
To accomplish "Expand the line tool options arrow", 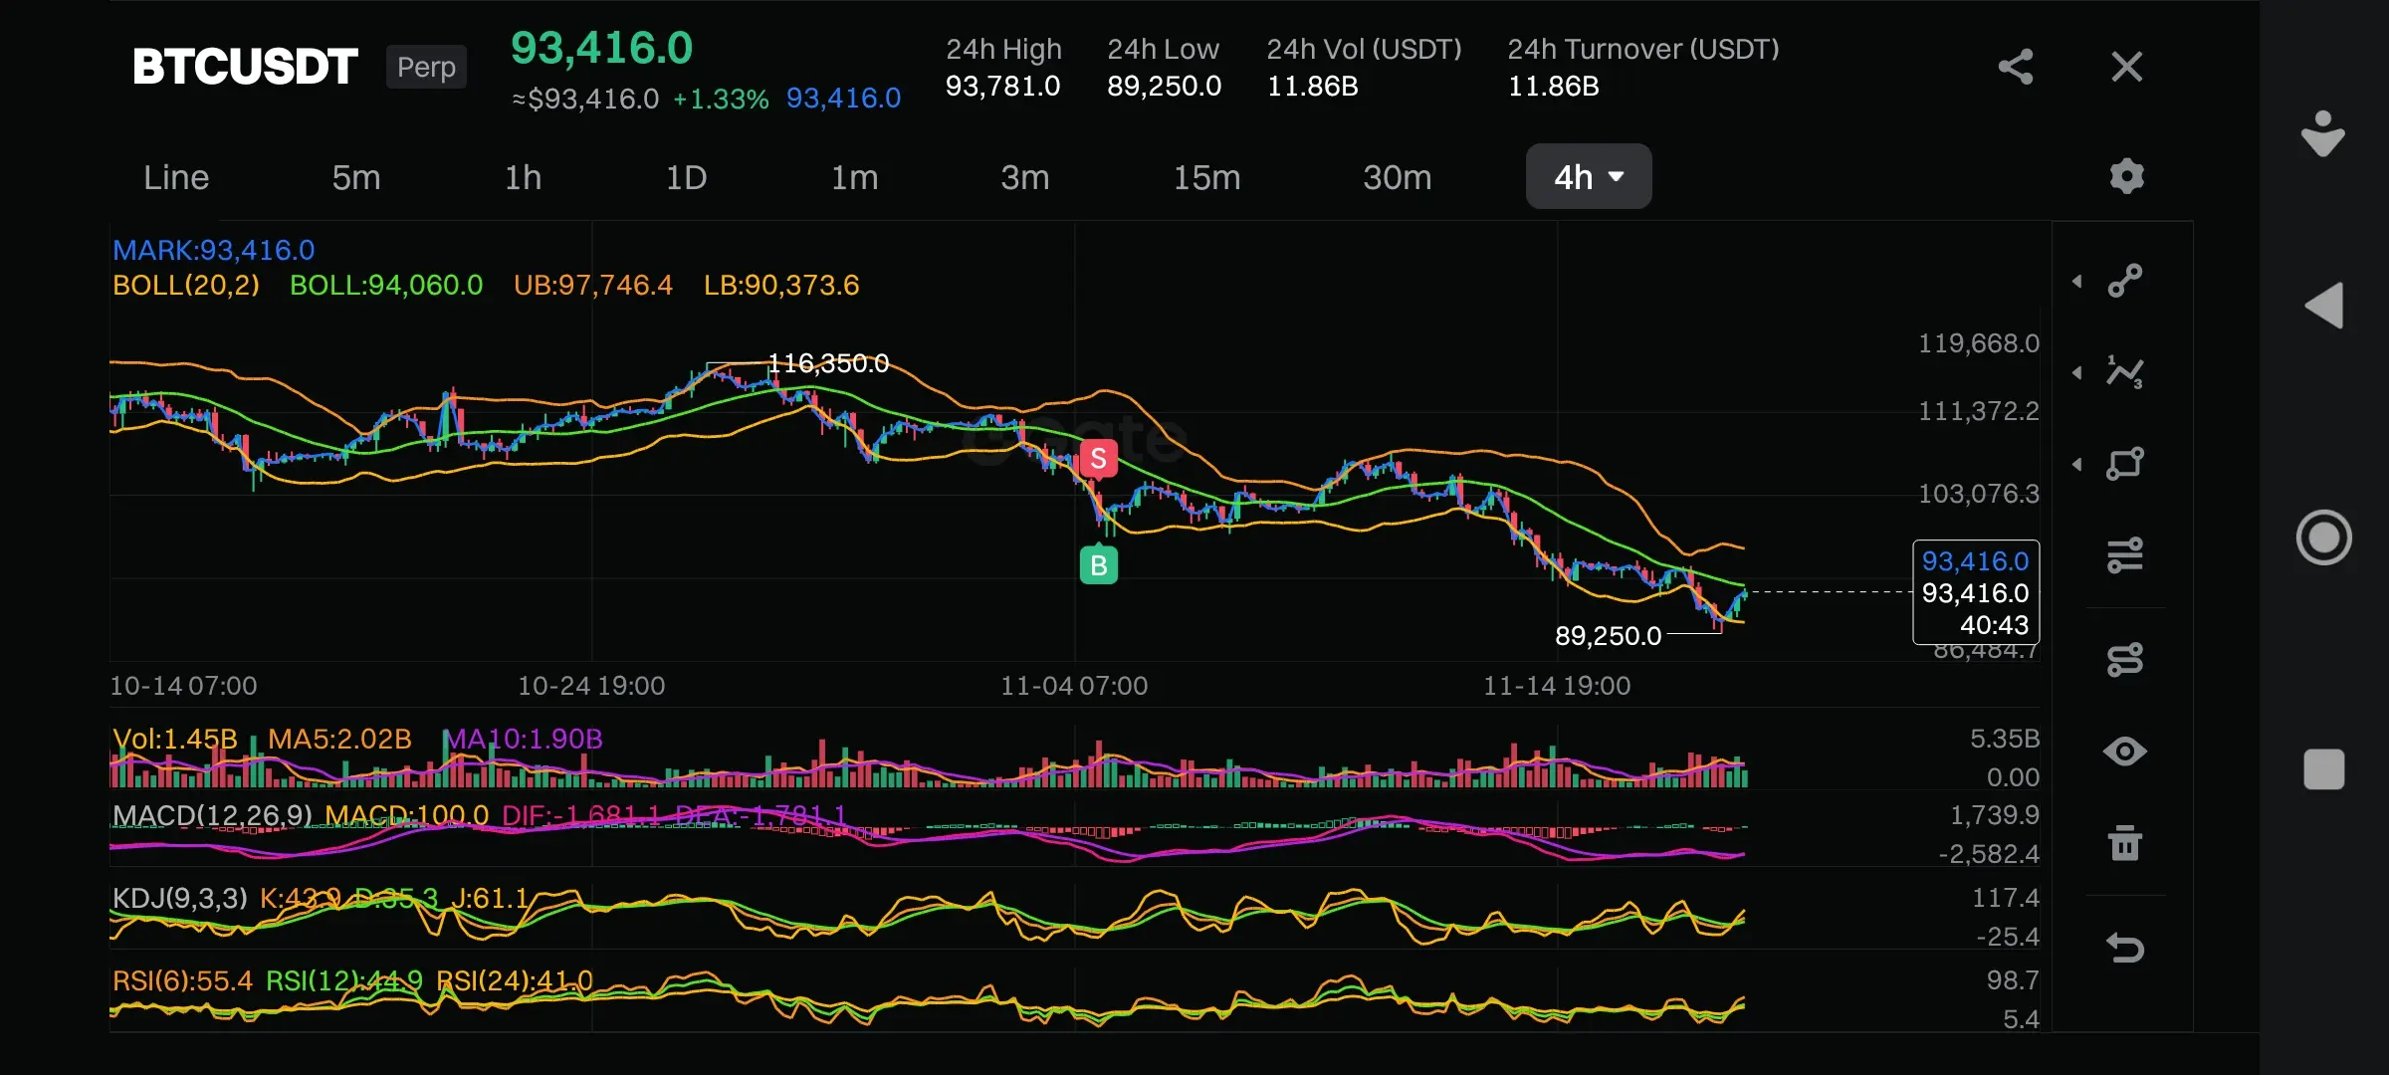I will pos(2077,282).
